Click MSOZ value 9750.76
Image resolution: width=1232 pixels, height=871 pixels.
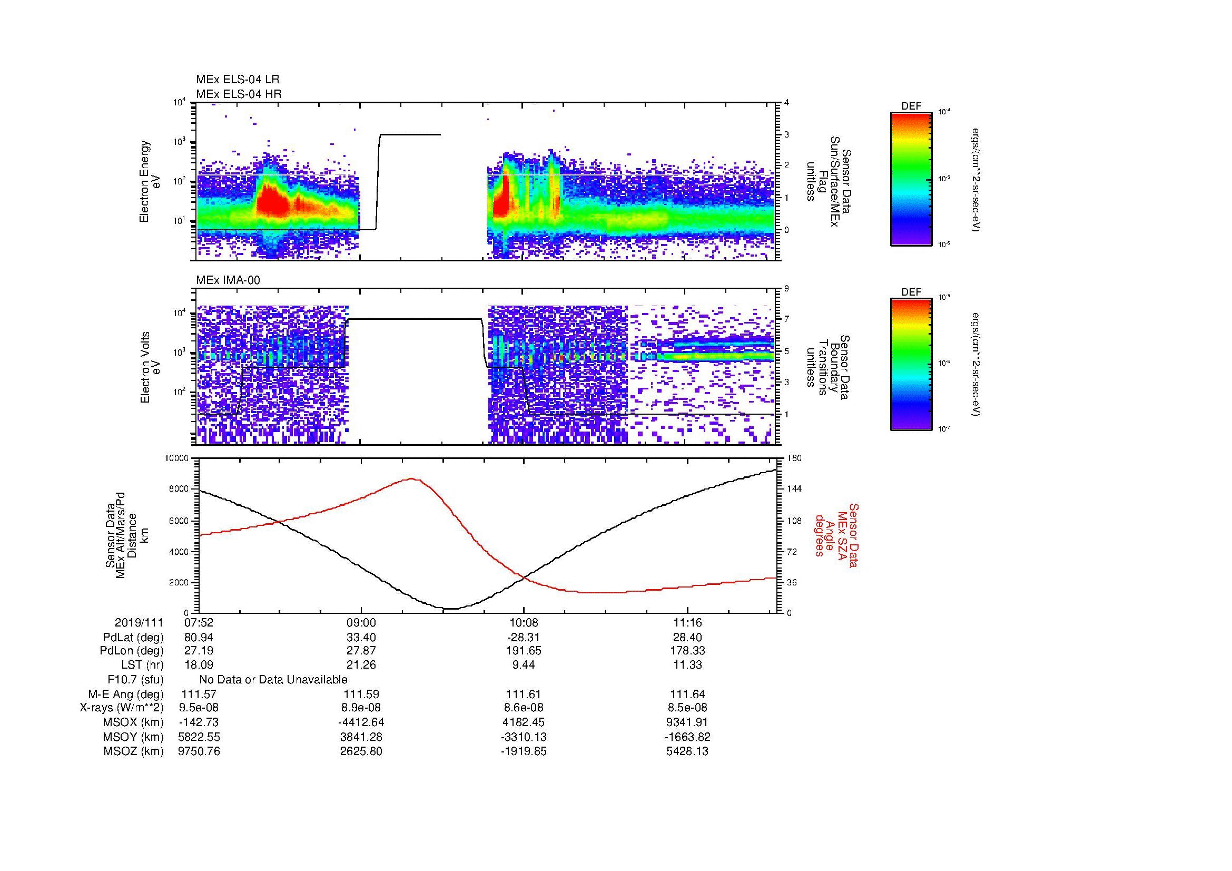click(x=199, y=751)
